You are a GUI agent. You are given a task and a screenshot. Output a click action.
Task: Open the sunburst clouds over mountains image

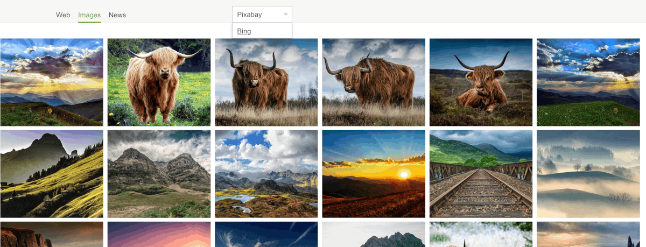52,82
